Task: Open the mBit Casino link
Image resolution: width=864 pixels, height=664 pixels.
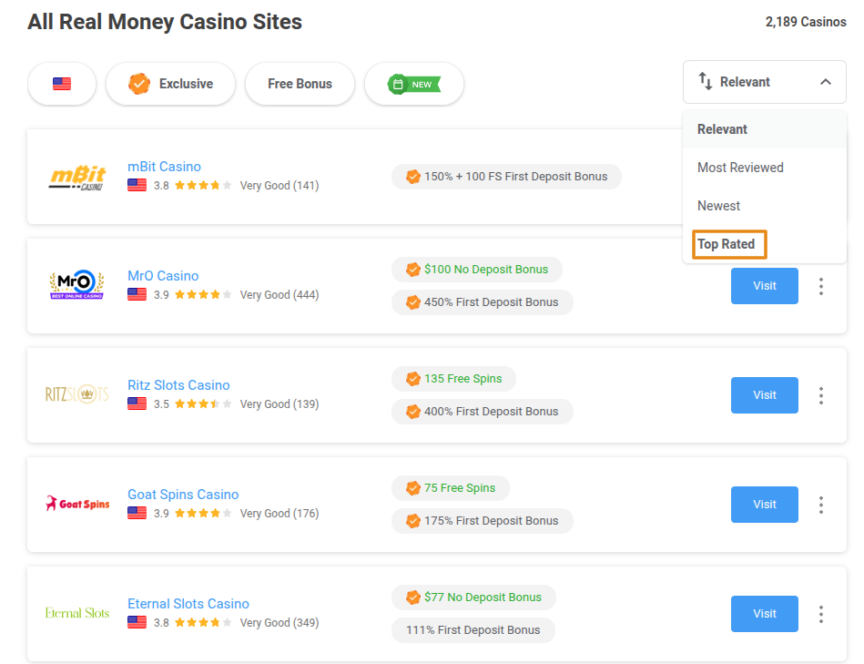Action: coord(164,167)
